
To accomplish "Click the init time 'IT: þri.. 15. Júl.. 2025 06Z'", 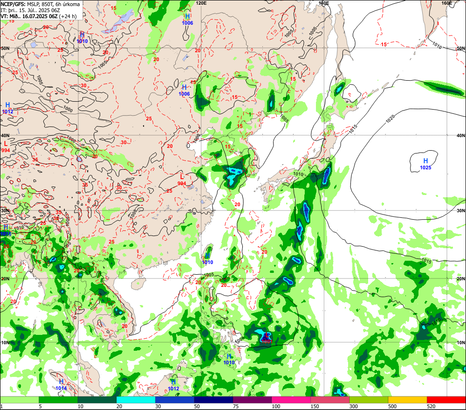I will [x=30, y=10].
